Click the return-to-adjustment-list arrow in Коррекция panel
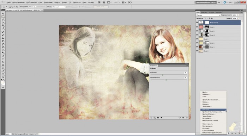The image size is (247, 136). coord(151,118)
